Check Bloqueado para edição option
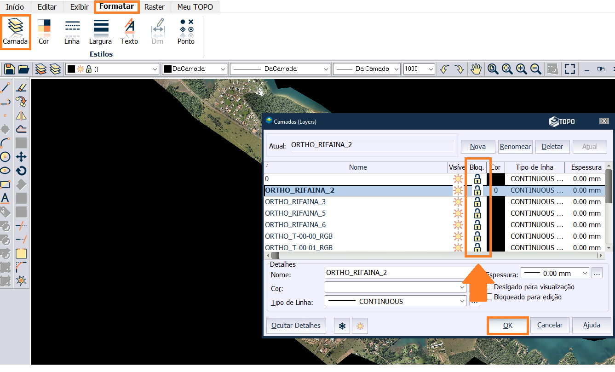The height and width of the screenshot is (372, 615). click(x=490, y=297)
